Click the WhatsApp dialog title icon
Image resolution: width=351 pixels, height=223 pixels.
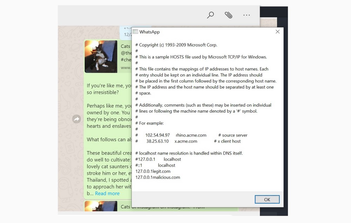pyautogui.click(x=135, y=32)
